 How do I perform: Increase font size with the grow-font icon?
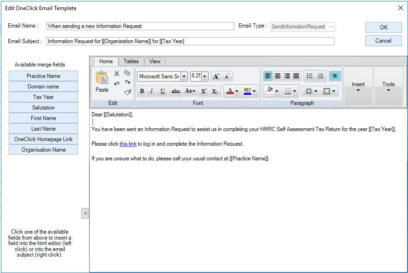[x=216, y=76]
